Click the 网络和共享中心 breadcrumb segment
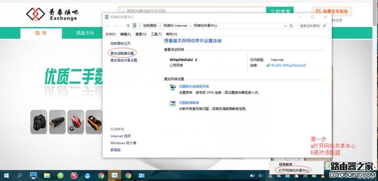378x181 pixels. pyautogui.click(x=206, y=26)
